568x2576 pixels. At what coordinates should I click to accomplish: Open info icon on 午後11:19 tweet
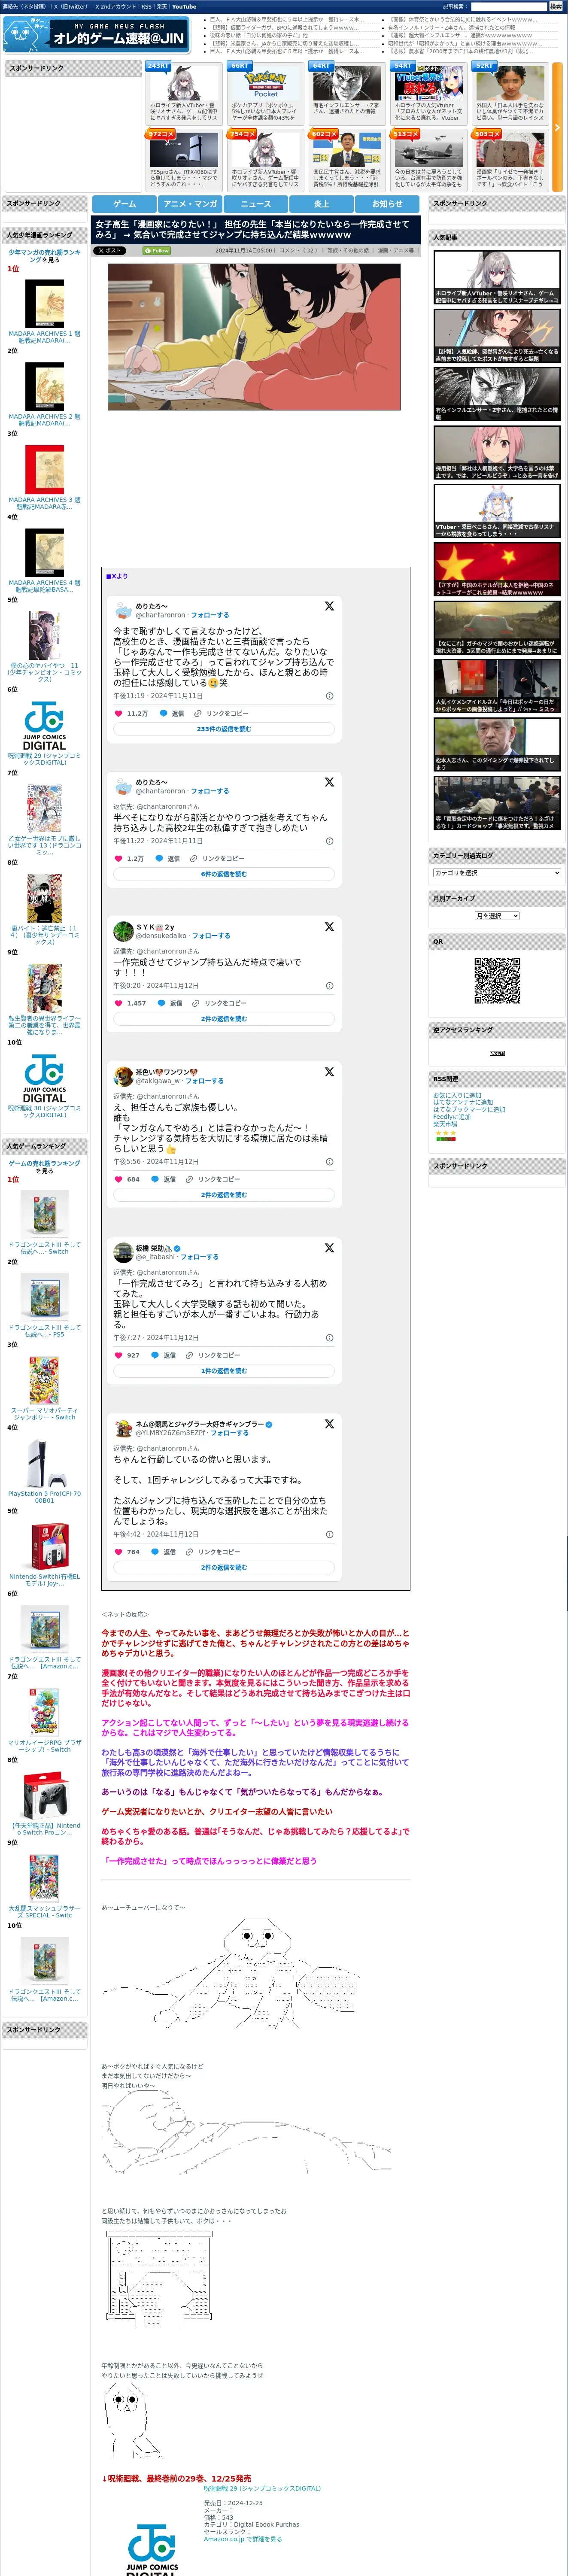(x=330, y=696)
